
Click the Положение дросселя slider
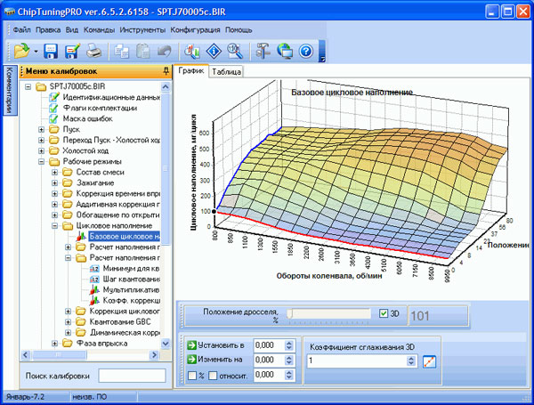(329, 314)
